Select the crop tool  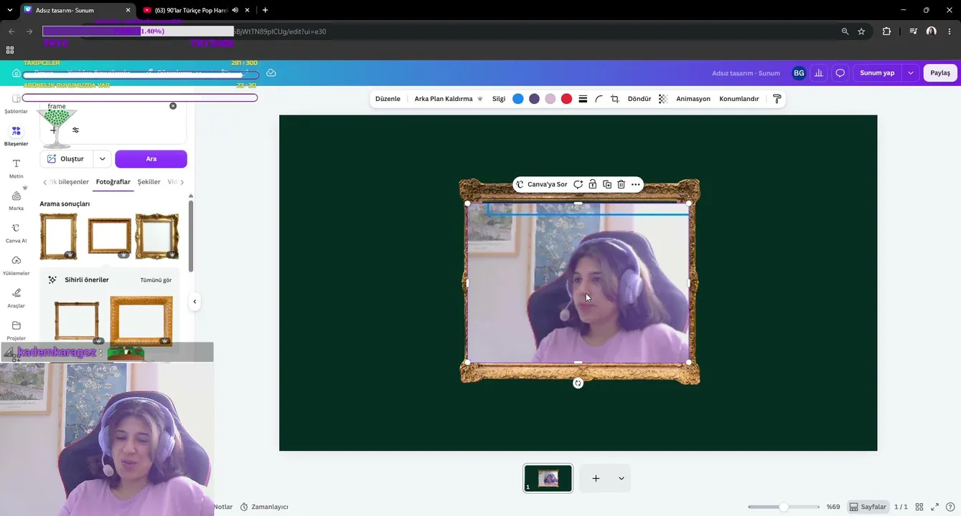615,99
